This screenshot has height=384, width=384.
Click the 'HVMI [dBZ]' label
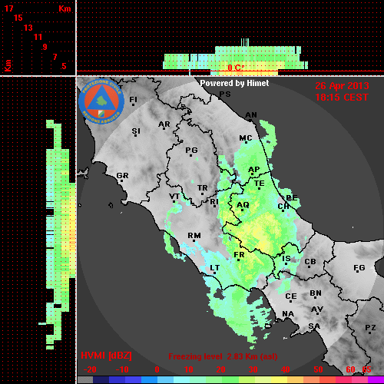pyautogui.click(x=106, y=356)
